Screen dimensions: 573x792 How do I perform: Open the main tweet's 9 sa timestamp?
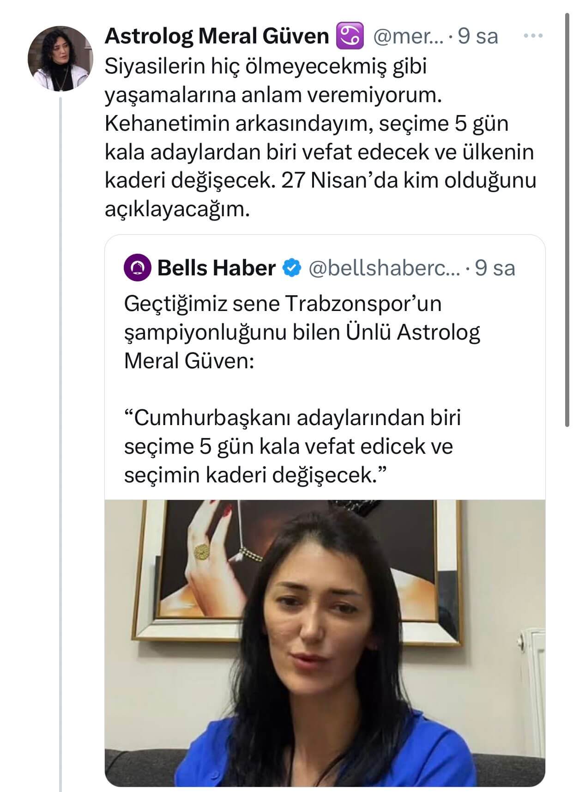click(478, 36)
